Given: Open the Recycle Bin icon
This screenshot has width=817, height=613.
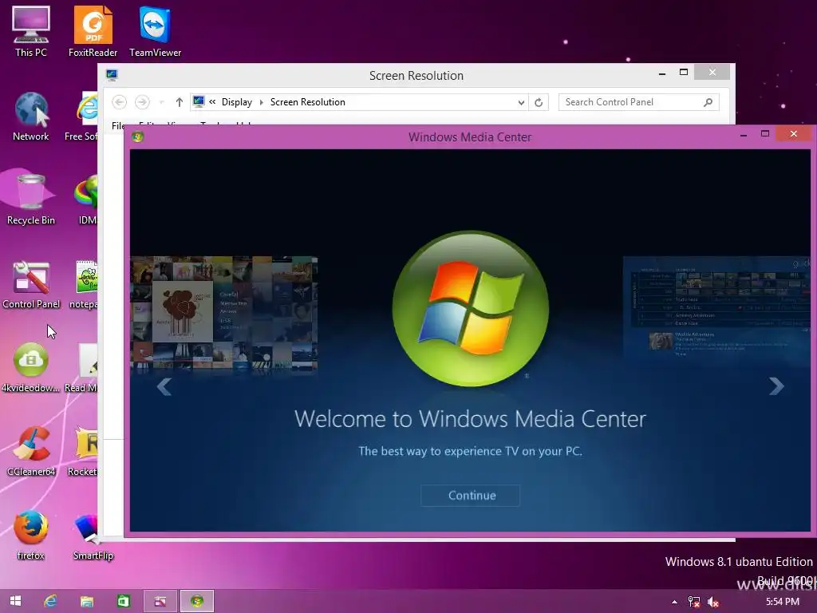Looking at the screenshot, I should click(x=31, y=200).
